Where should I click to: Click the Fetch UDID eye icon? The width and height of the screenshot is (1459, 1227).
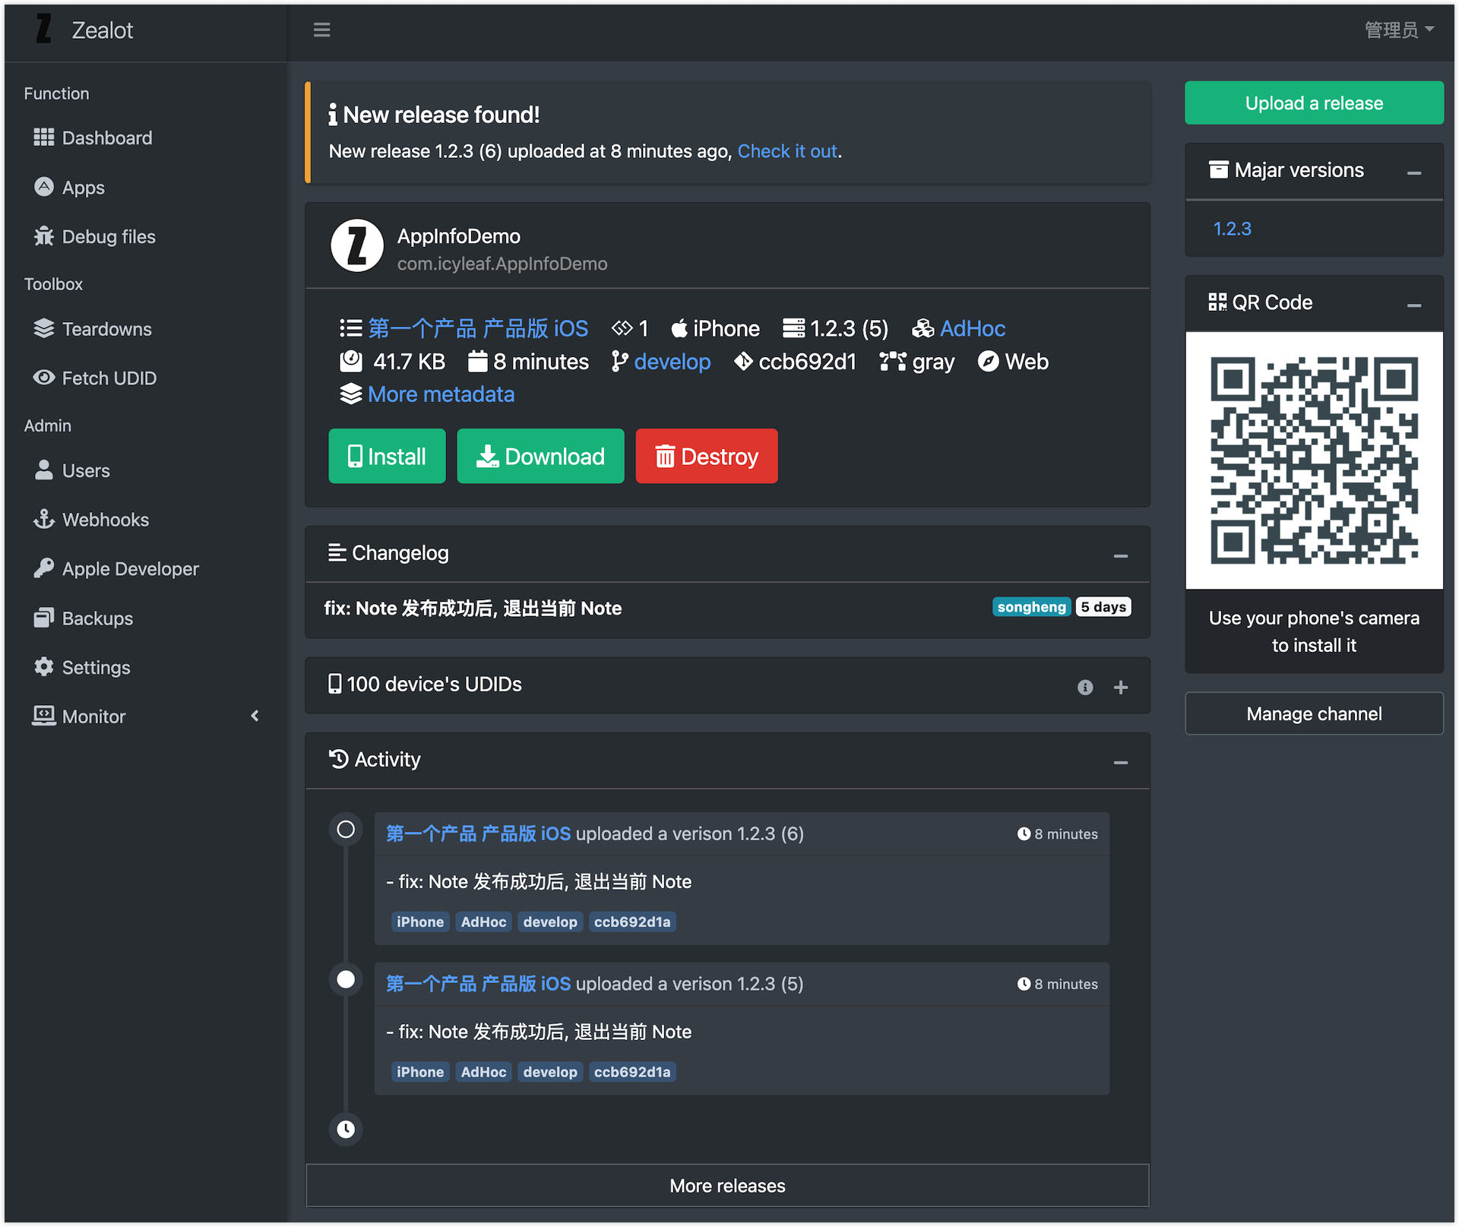click(43, 377)
